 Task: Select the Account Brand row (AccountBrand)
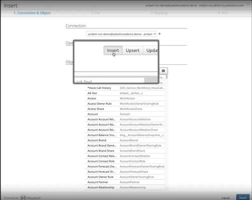(125, 140)
